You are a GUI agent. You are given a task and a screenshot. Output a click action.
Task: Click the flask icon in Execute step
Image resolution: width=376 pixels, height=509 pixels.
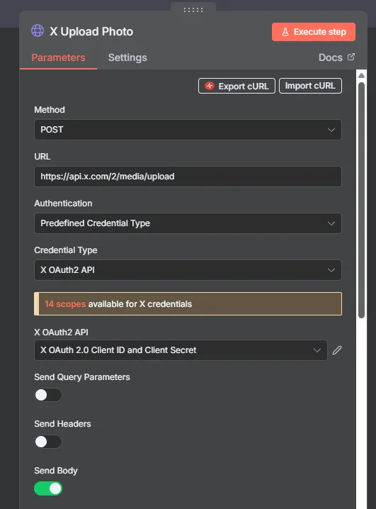pyautogui.click(x=285, y=32)
